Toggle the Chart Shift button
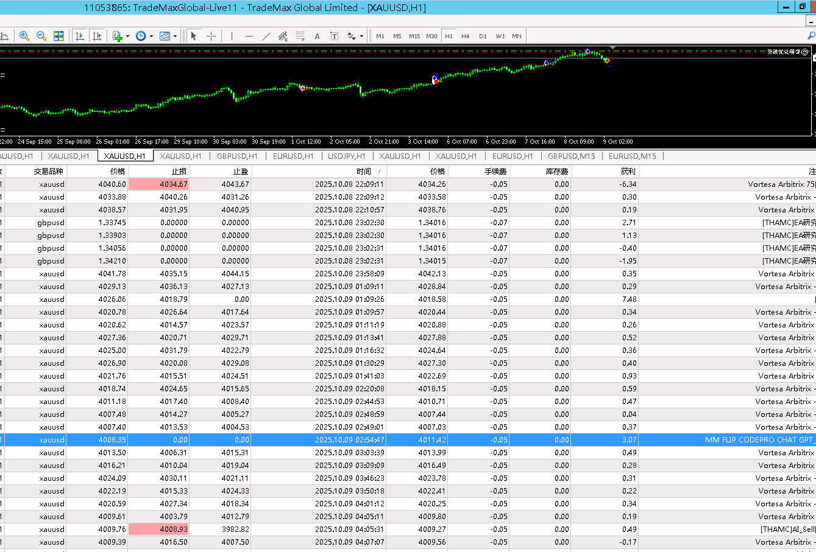 pos(97,36)
